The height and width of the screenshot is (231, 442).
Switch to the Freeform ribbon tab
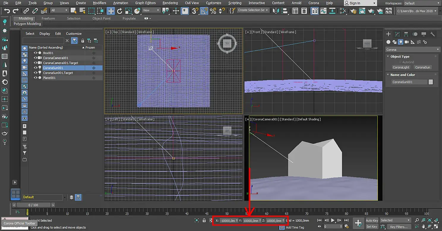48,18
